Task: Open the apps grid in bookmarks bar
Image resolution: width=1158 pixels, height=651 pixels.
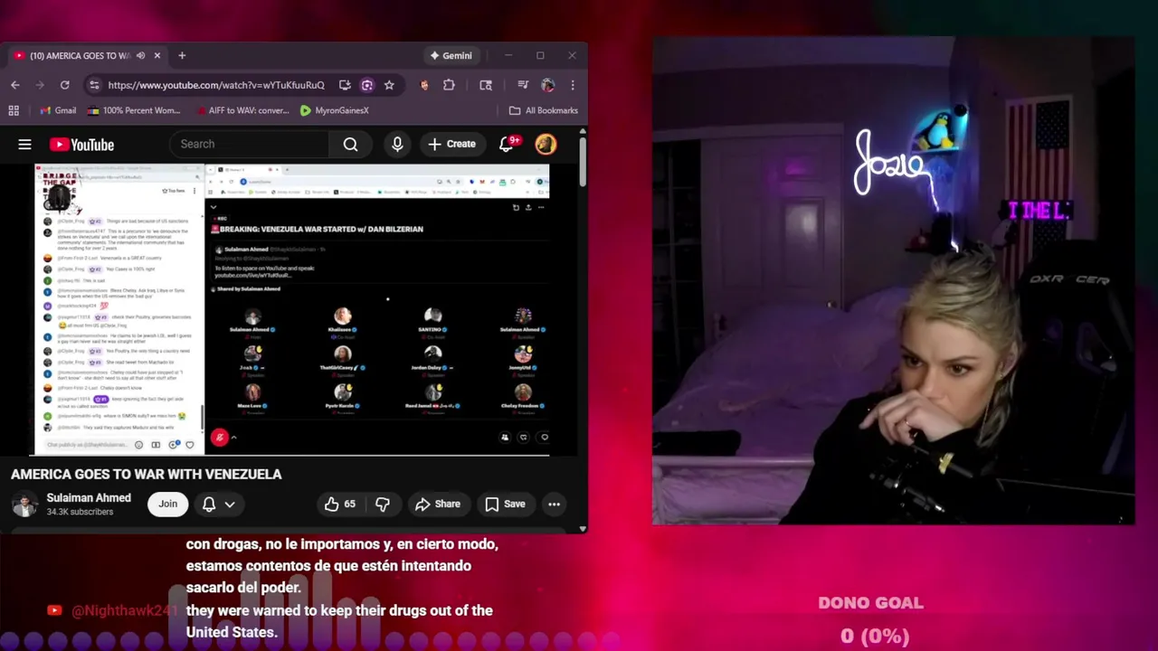Action: coord(14,110)
